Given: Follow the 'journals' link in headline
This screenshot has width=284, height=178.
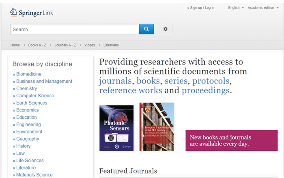Looking at the screenshot, I should (115, 81).
